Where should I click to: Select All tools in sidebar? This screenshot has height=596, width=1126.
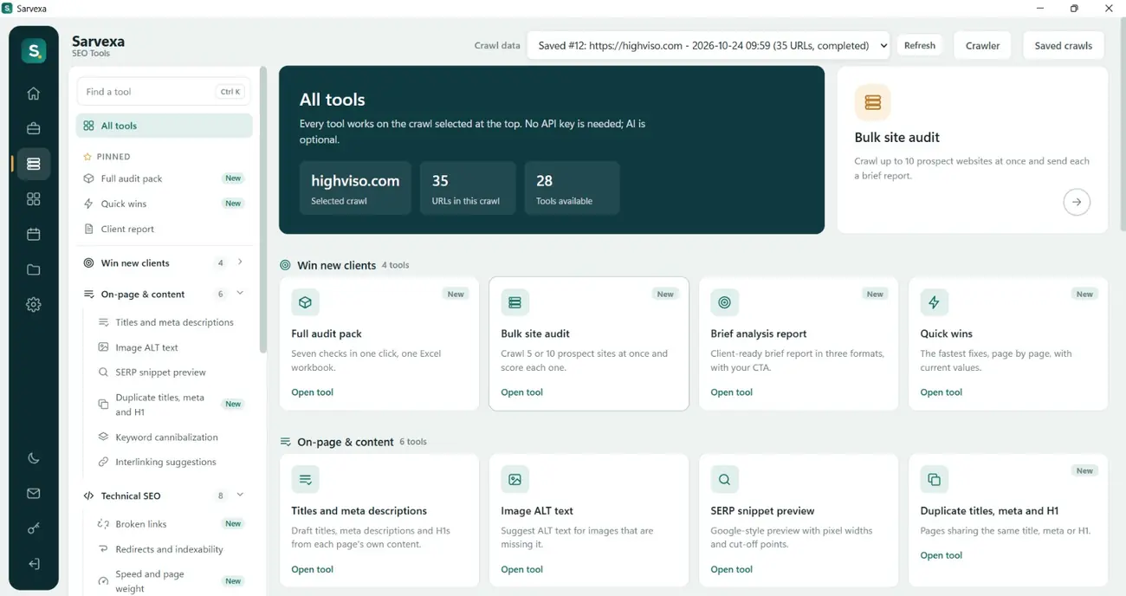[165, 126]
